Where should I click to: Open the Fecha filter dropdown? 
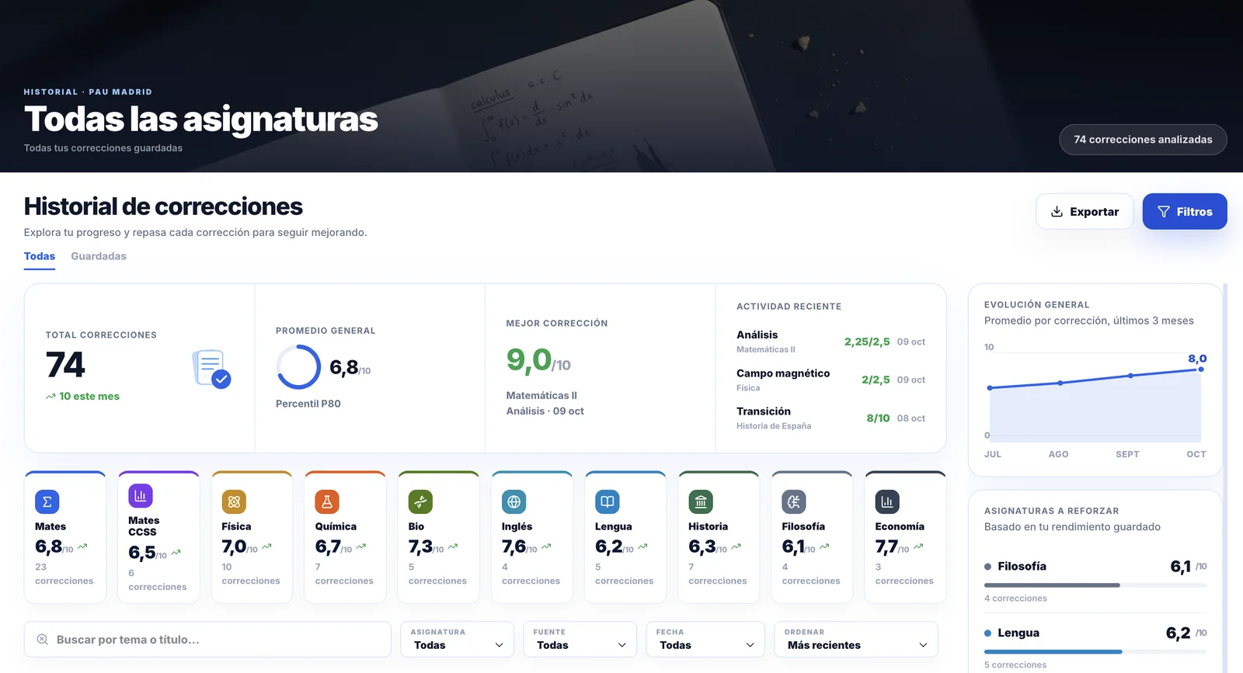(x=705, y=640)
